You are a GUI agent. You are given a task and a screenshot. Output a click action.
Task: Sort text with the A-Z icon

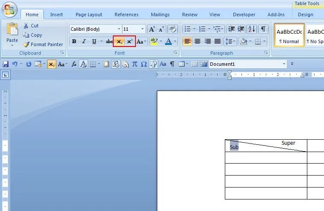(x=252, y=29)
